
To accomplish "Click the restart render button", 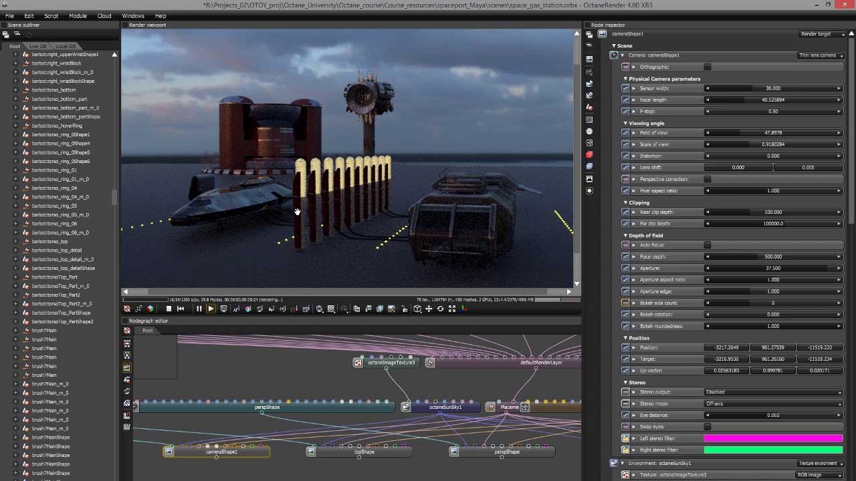I will pyautogui.click(x=181, y=309).
